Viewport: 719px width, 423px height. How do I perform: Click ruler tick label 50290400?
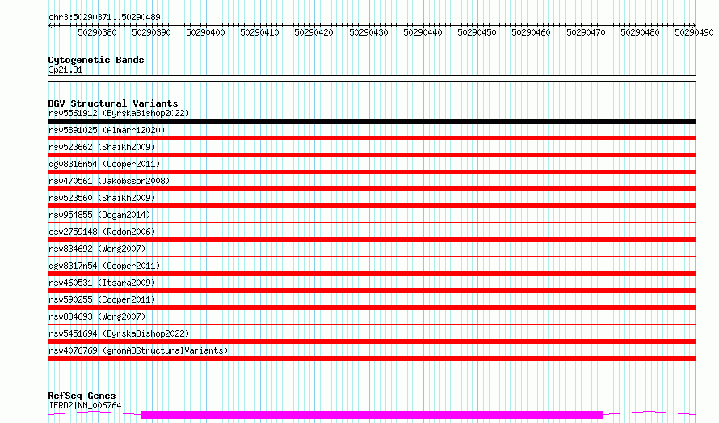click(x=205, y=32)
